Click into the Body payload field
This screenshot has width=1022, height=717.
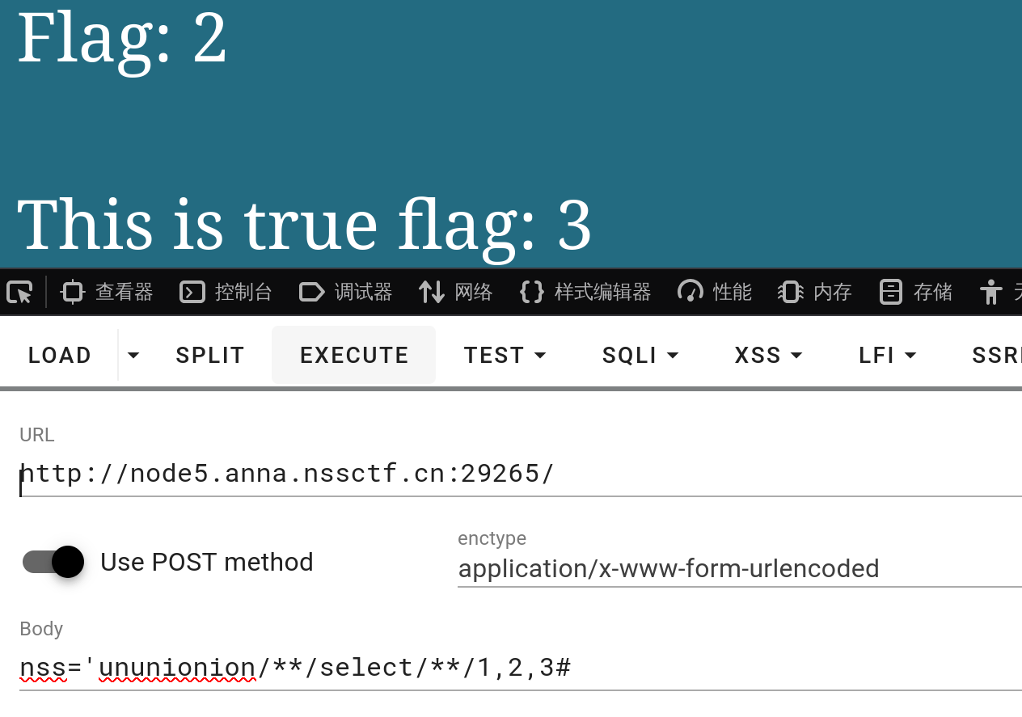pos(517,668)
